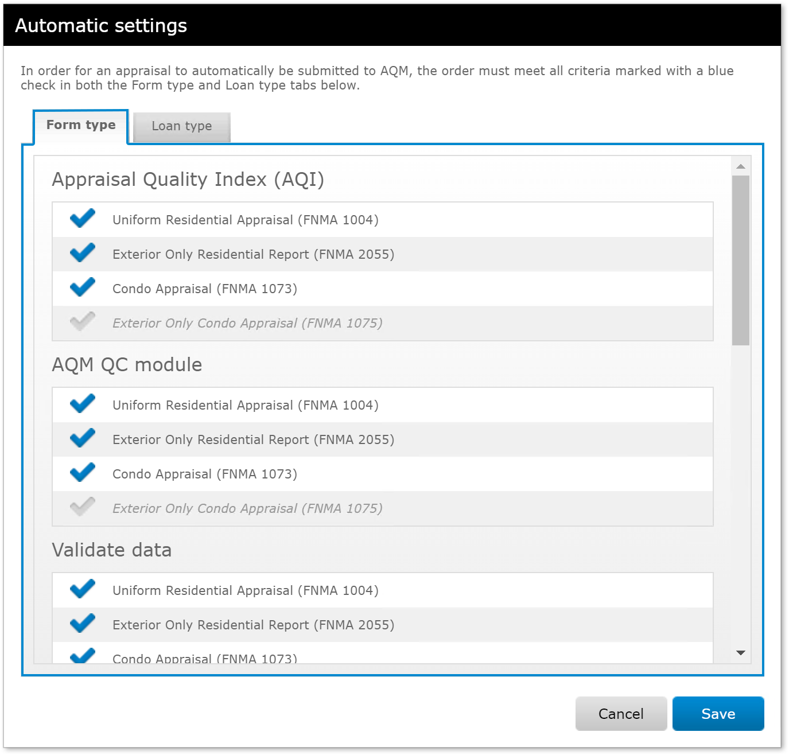Image resolution: width=789 pixels, height=755 pixels.
Task: Click Uniform Residential Appraisal label under Validate data
Action: 246,590
